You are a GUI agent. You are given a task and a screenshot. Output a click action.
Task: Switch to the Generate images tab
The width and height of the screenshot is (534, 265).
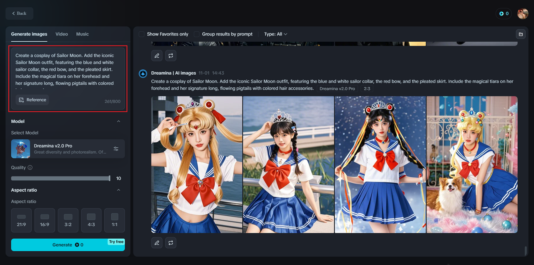coord(29,34)
